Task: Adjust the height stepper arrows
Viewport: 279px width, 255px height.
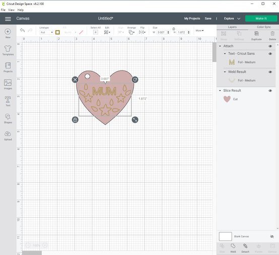Action: click(189, 32)
